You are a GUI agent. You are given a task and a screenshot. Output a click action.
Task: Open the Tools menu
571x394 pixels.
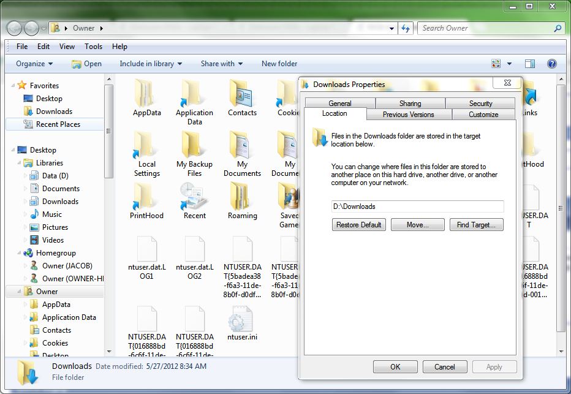(93, 47)
